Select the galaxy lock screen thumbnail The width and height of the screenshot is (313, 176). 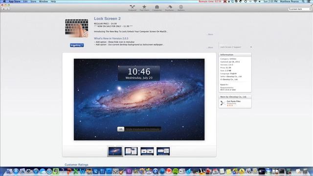pos(115,151)
